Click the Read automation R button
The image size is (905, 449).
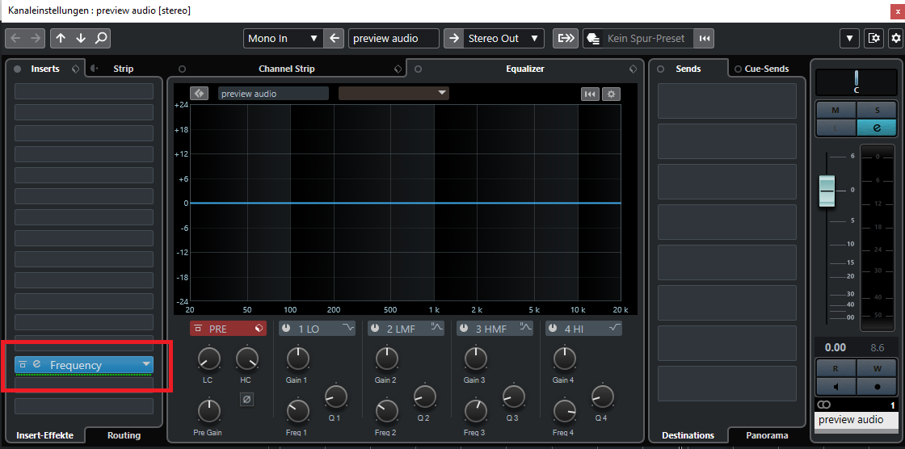pyautogui.click(x=836, y=369)
